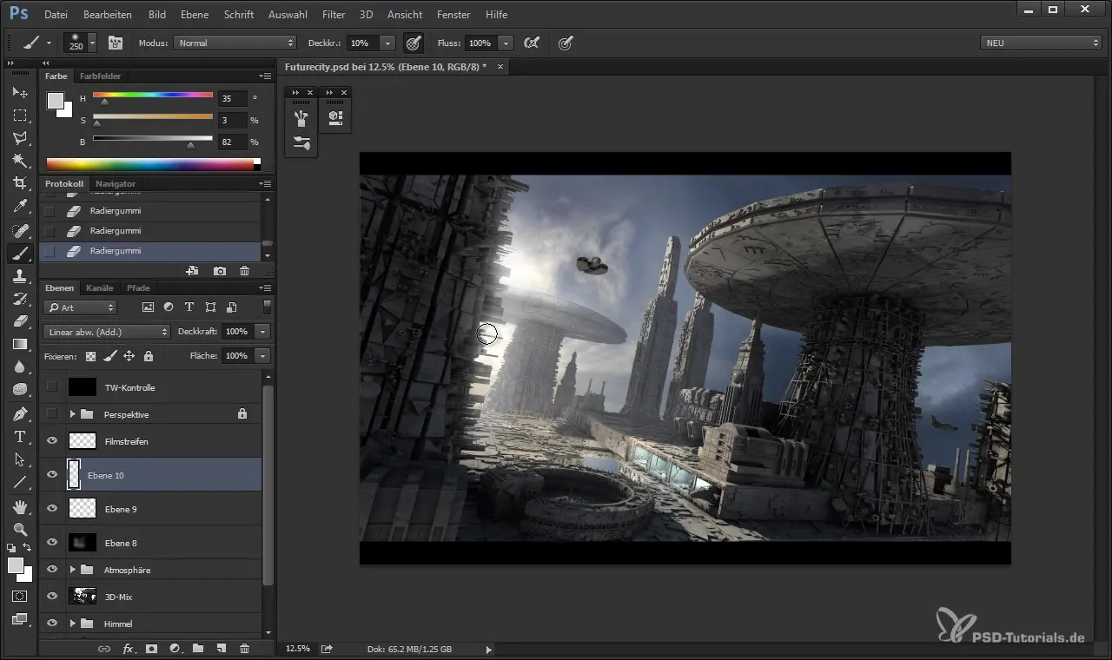Screen dimensions: 1112x660
Task: Select the Rectangular Marquee tool
Action: coord(20,115)
